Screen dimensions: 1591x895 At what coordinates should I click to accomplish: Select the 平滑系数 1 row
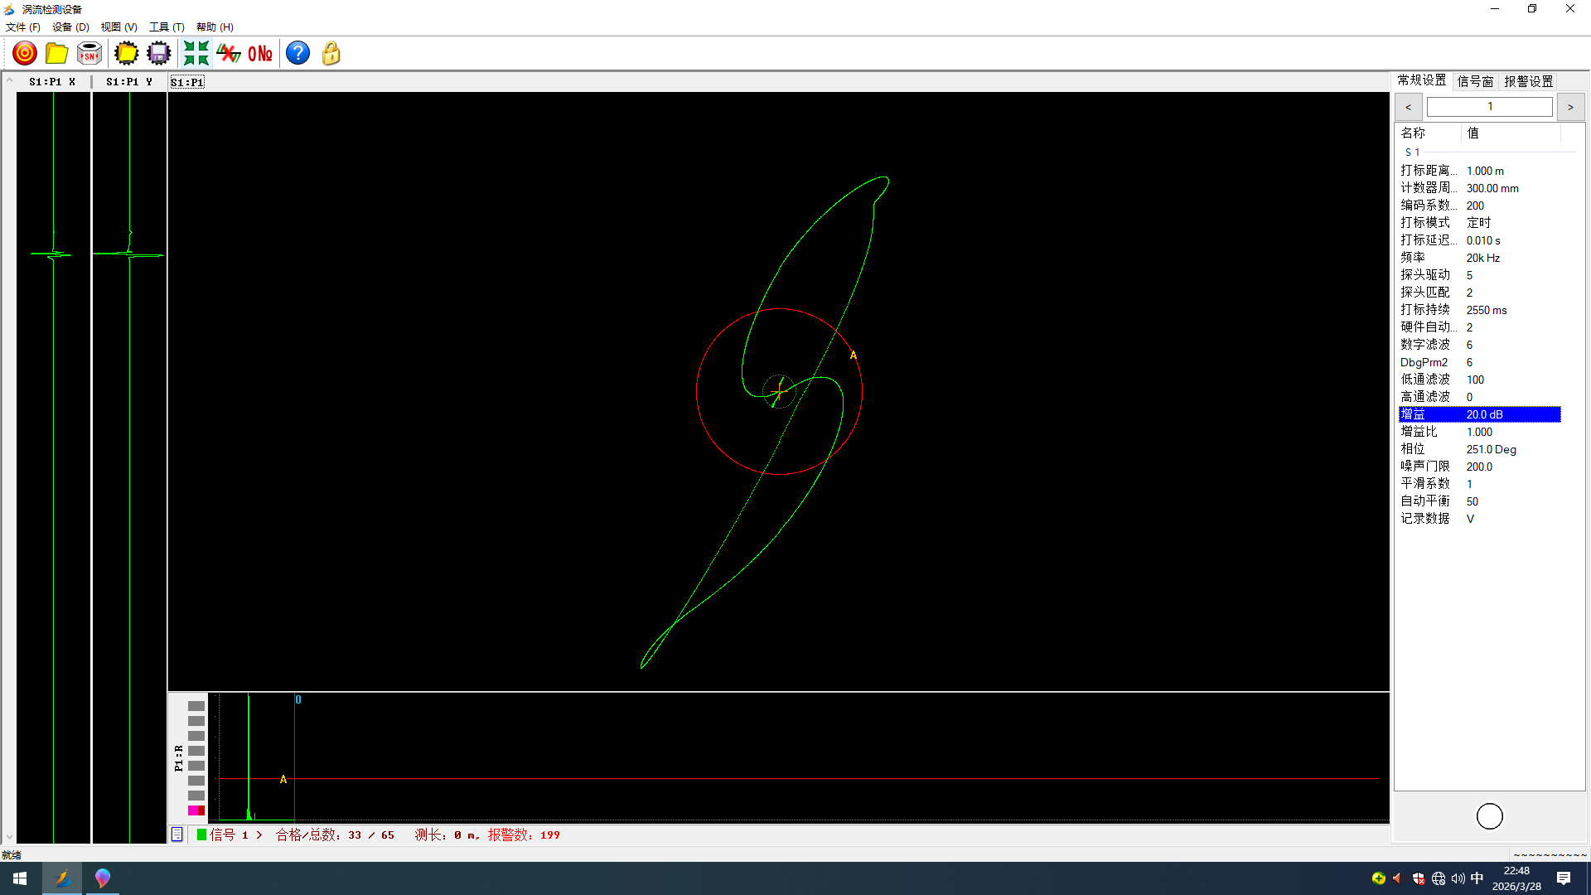tap(1480, 484)
